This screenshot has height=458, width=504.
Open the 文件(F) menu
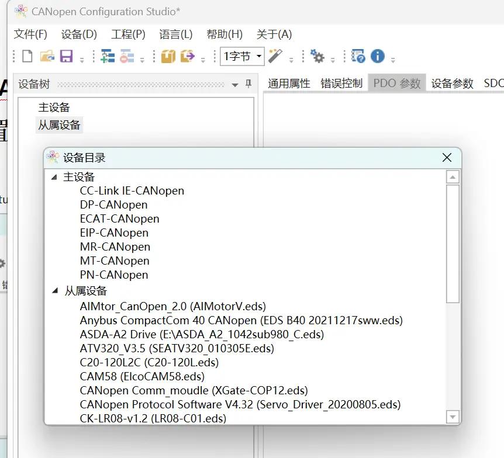(x=30, y=34)
